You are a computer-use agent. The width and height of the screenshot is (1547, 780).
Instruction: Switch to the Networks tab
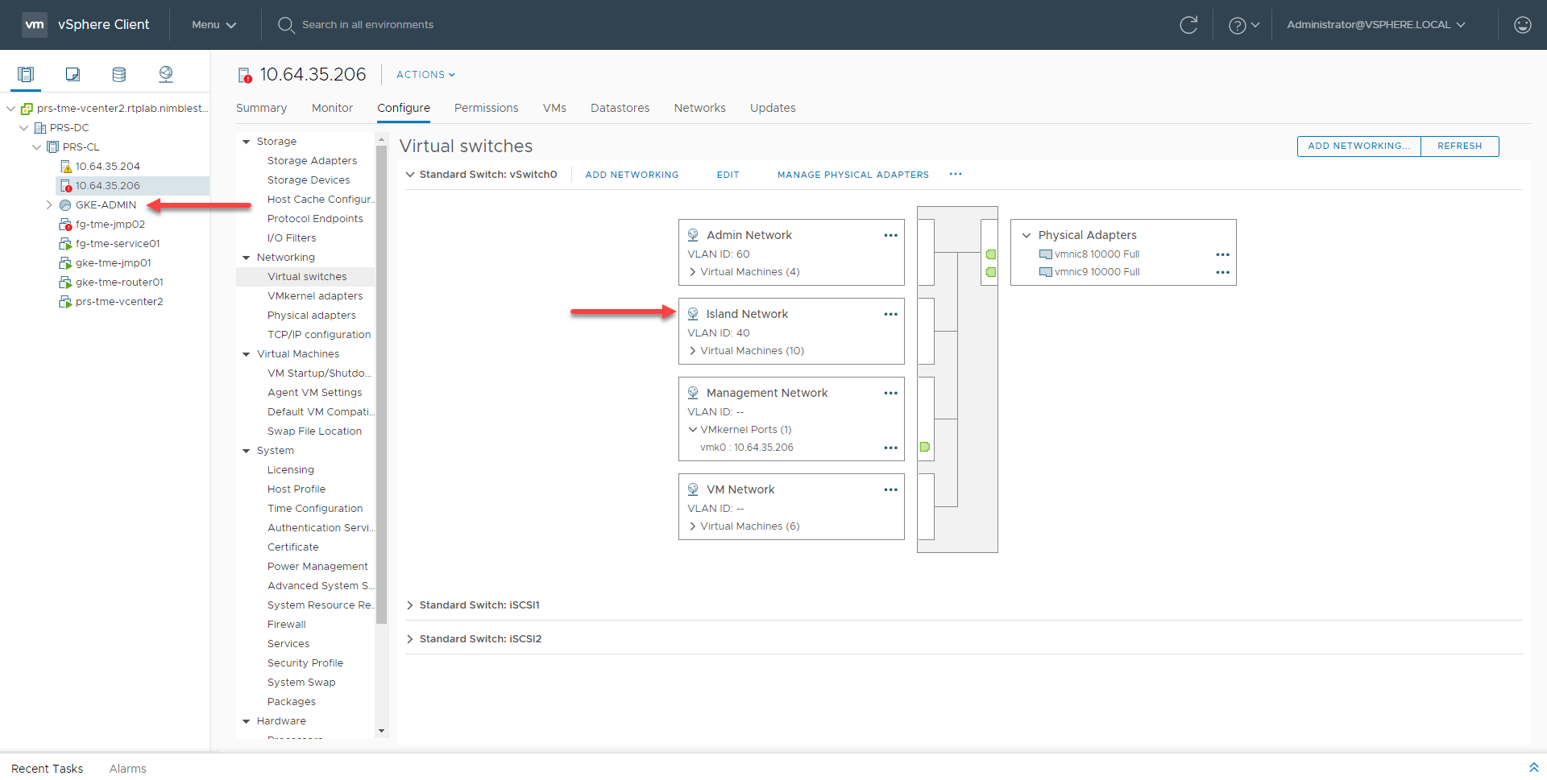[699, 108]
